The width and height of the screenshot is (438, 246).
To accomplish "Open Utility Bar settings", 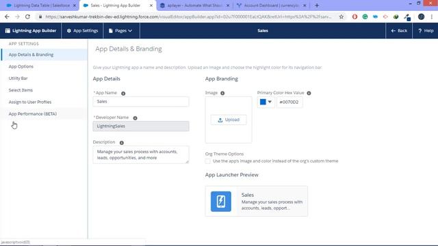I will tap(44, 79).
